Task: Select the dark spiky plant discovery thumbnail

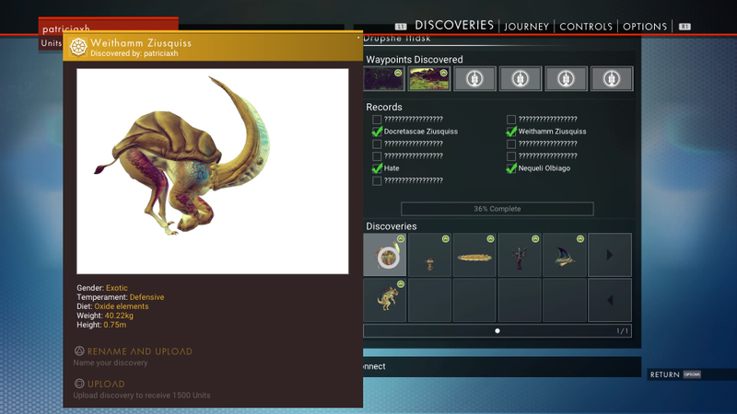Action: coord(520,255)
